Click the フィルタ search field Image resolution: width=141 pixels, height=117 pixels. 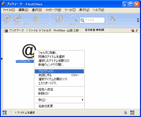click(92, 20)
